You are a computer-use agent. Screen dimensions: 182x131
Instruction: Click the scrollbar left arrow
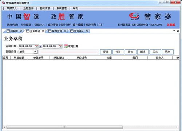4,127
